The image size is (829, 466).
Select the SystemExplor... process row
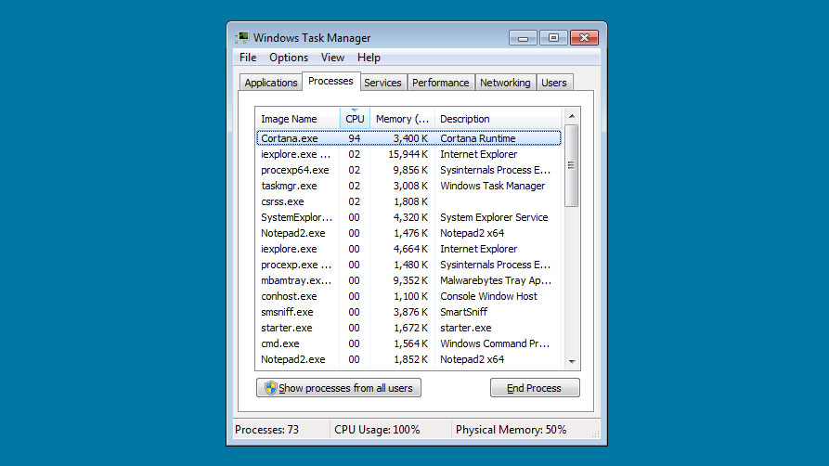click(x=408, y=217)
